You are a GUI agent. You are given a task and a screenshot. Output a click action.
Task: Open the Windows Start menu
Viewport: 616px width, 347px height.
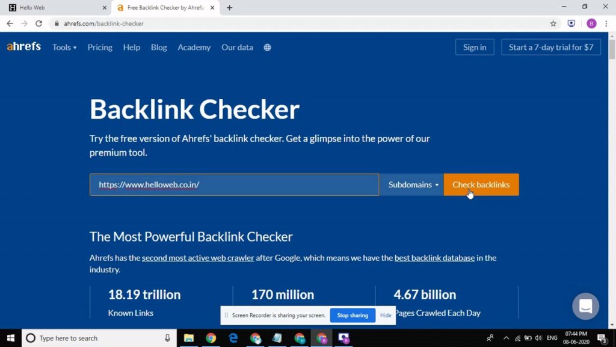[x=11, y=338]
